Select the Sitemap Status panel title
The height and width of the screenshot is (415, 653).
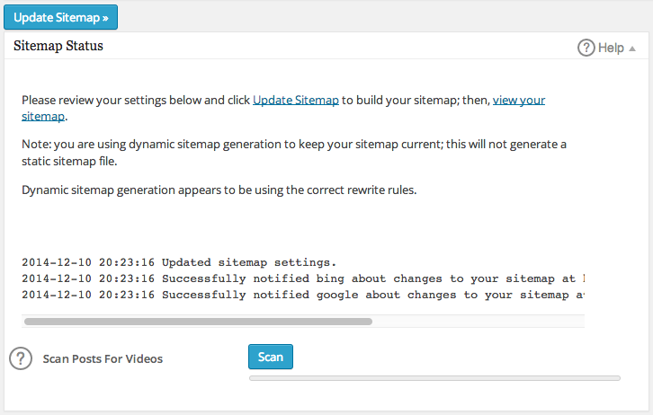[x=58, y=46]
